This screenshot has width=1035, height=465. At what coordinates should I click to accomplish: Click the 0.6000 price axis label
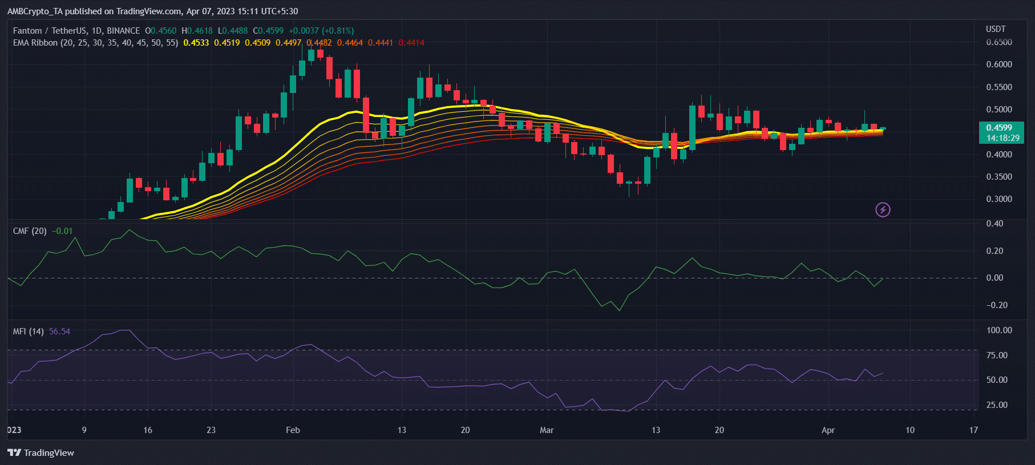coord(999,64)
